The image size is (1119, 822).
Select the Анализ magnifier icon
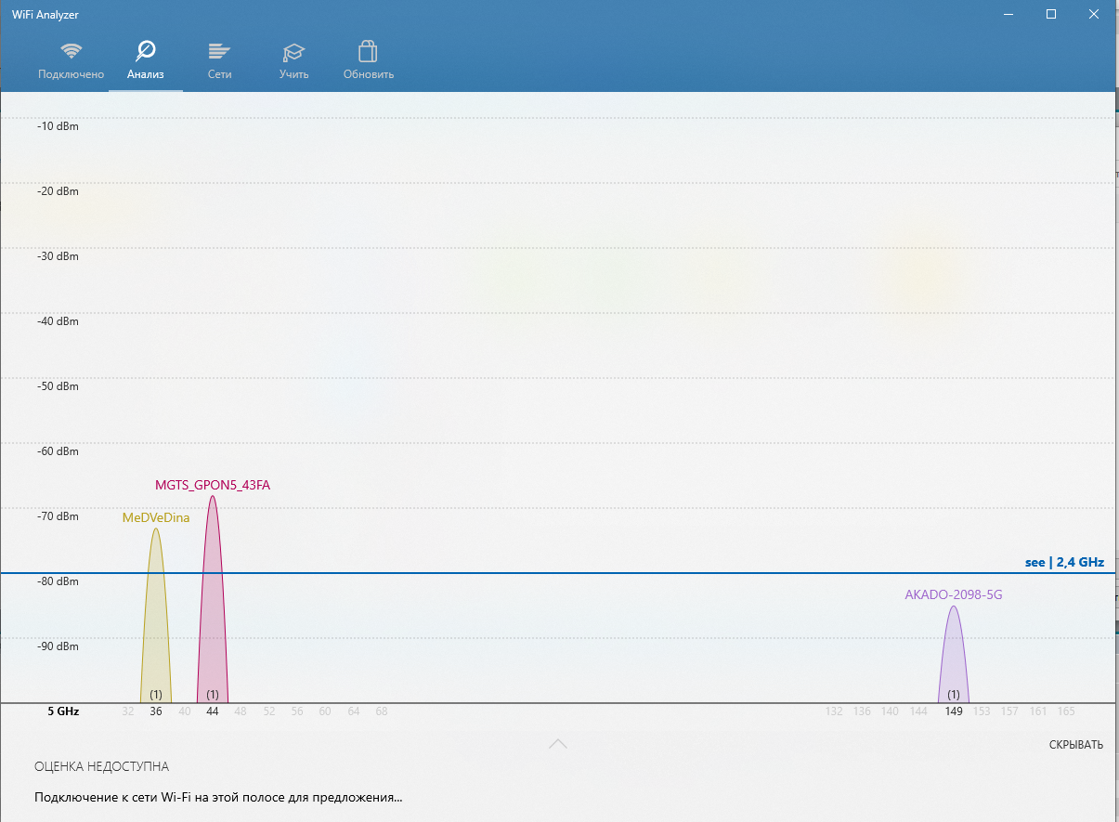pos(146,51)
